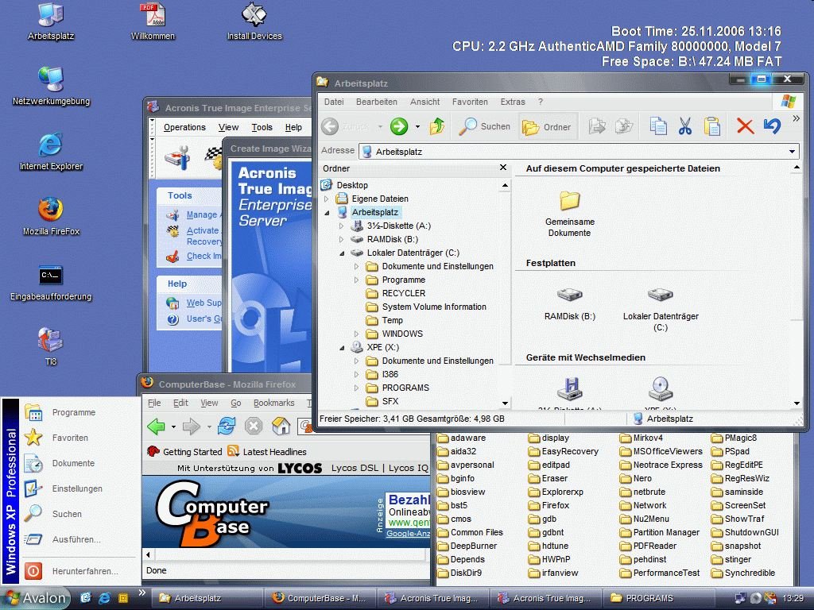The width and height of the screenshot is (814, 610).
Task: Expand the RAMDisk (B:) tree node
Action: (341, 239)
